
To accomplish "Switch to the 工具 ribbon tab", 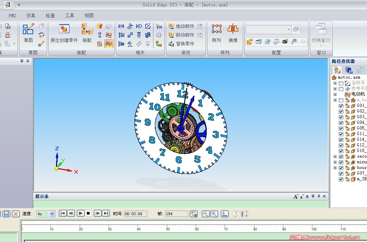I will coord(70,16).
